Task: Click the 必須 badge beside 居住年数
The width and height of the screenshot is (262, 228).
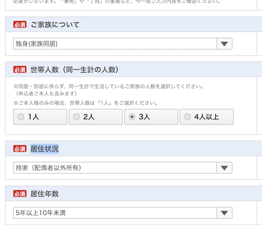Action: coord(20,194)
